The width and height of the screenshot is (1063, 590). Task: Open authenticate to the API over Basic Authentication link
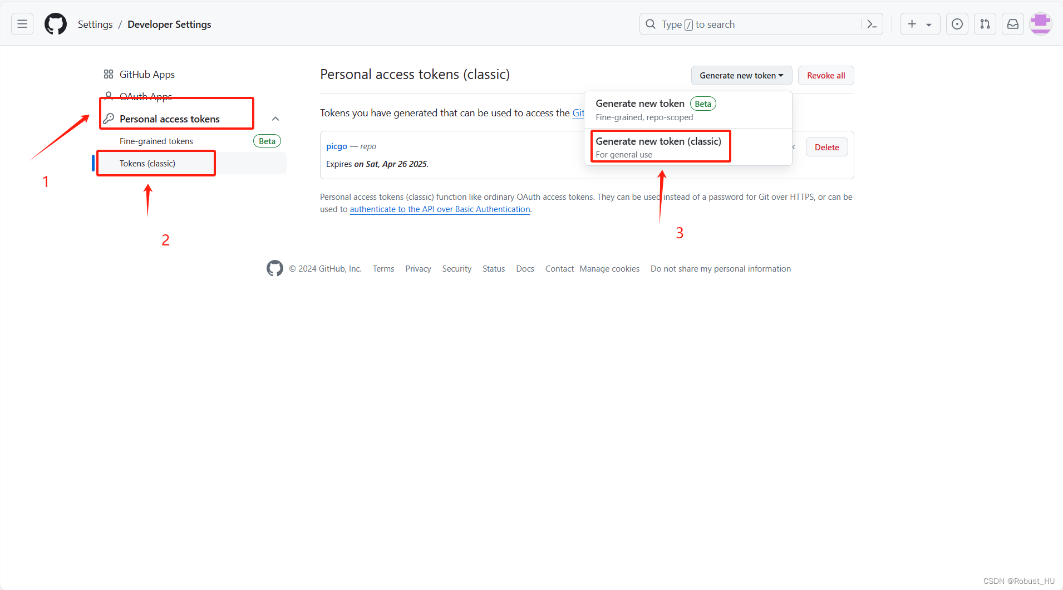click(440, 209)
